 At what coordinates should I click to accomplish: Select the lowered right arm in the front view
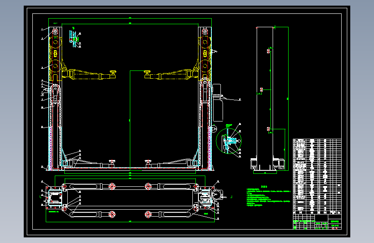click(172, 163)
